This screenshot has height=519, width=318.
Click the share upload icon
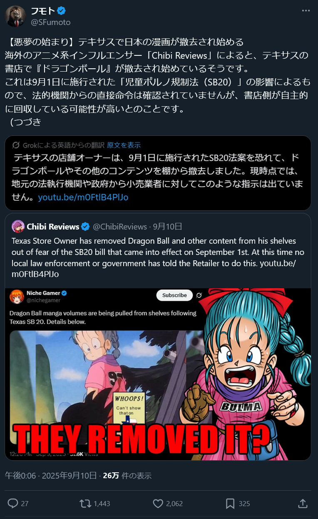(303, 503)
